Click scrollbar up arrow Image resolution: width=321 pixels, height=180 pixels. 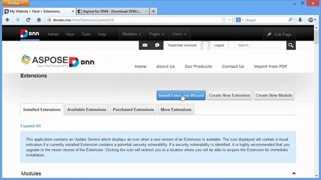pos(316,27)
